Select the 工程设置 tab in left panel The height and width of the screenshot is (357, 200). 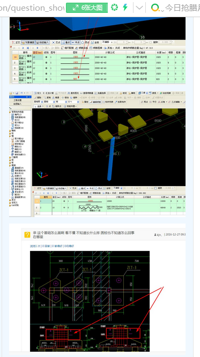pyautogui.click(x=18, y=100)
